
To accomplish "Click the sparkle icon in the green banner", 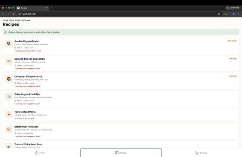I will pos(6,32).
